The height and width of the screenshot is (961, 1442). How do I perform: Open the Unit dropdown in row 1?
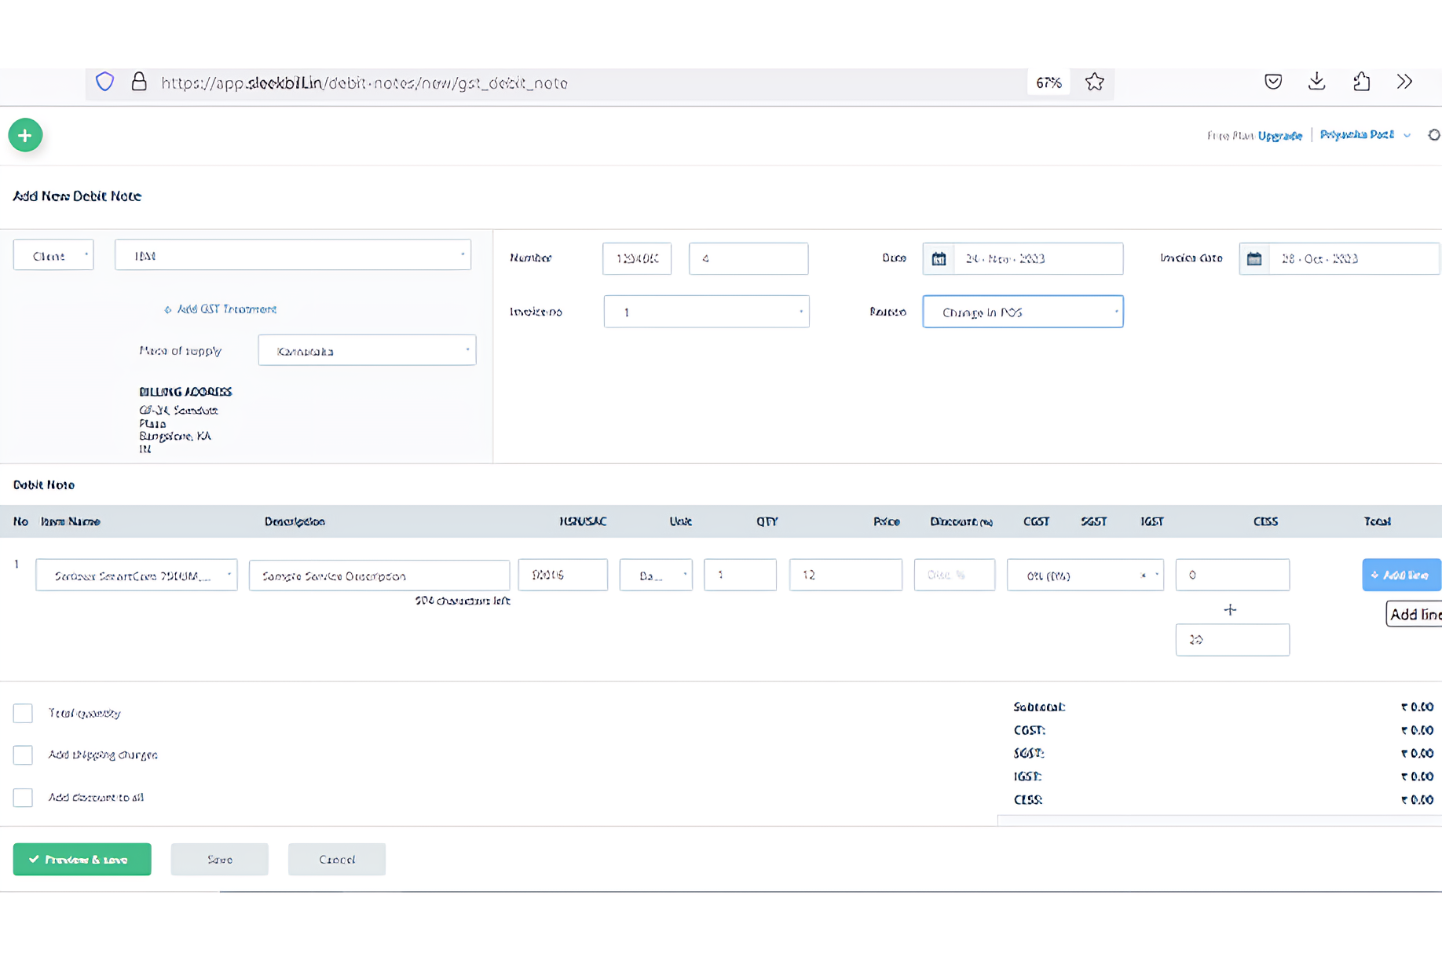coord(656,575)
